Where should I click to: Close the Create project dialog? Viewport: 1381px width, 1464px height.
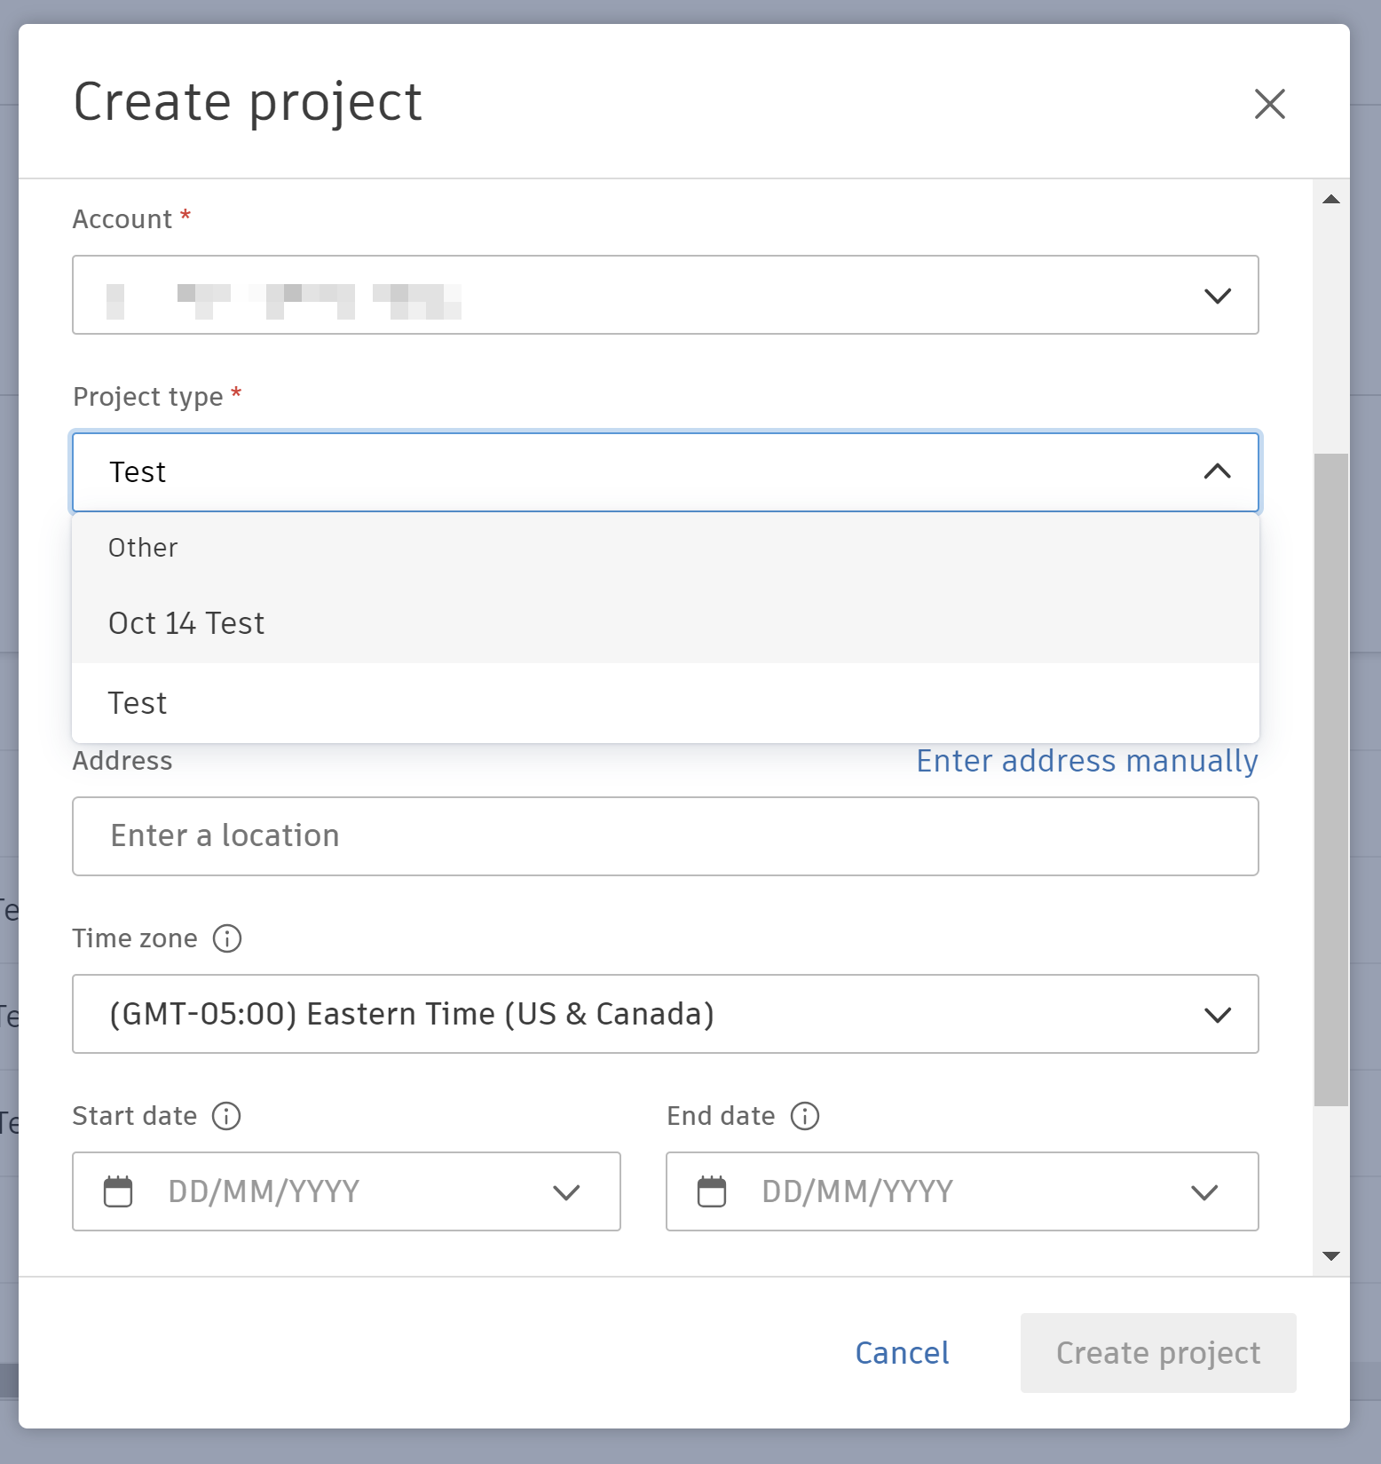pos(1269,104)
